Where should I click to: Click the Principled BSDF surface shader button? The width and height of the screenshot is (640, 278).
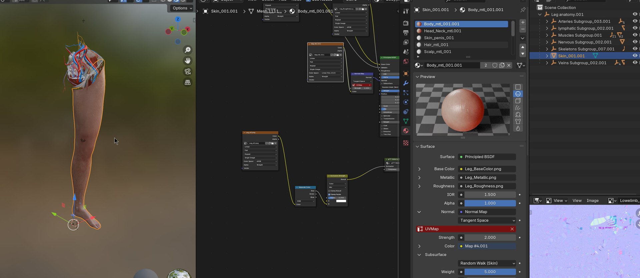[487, 157]
